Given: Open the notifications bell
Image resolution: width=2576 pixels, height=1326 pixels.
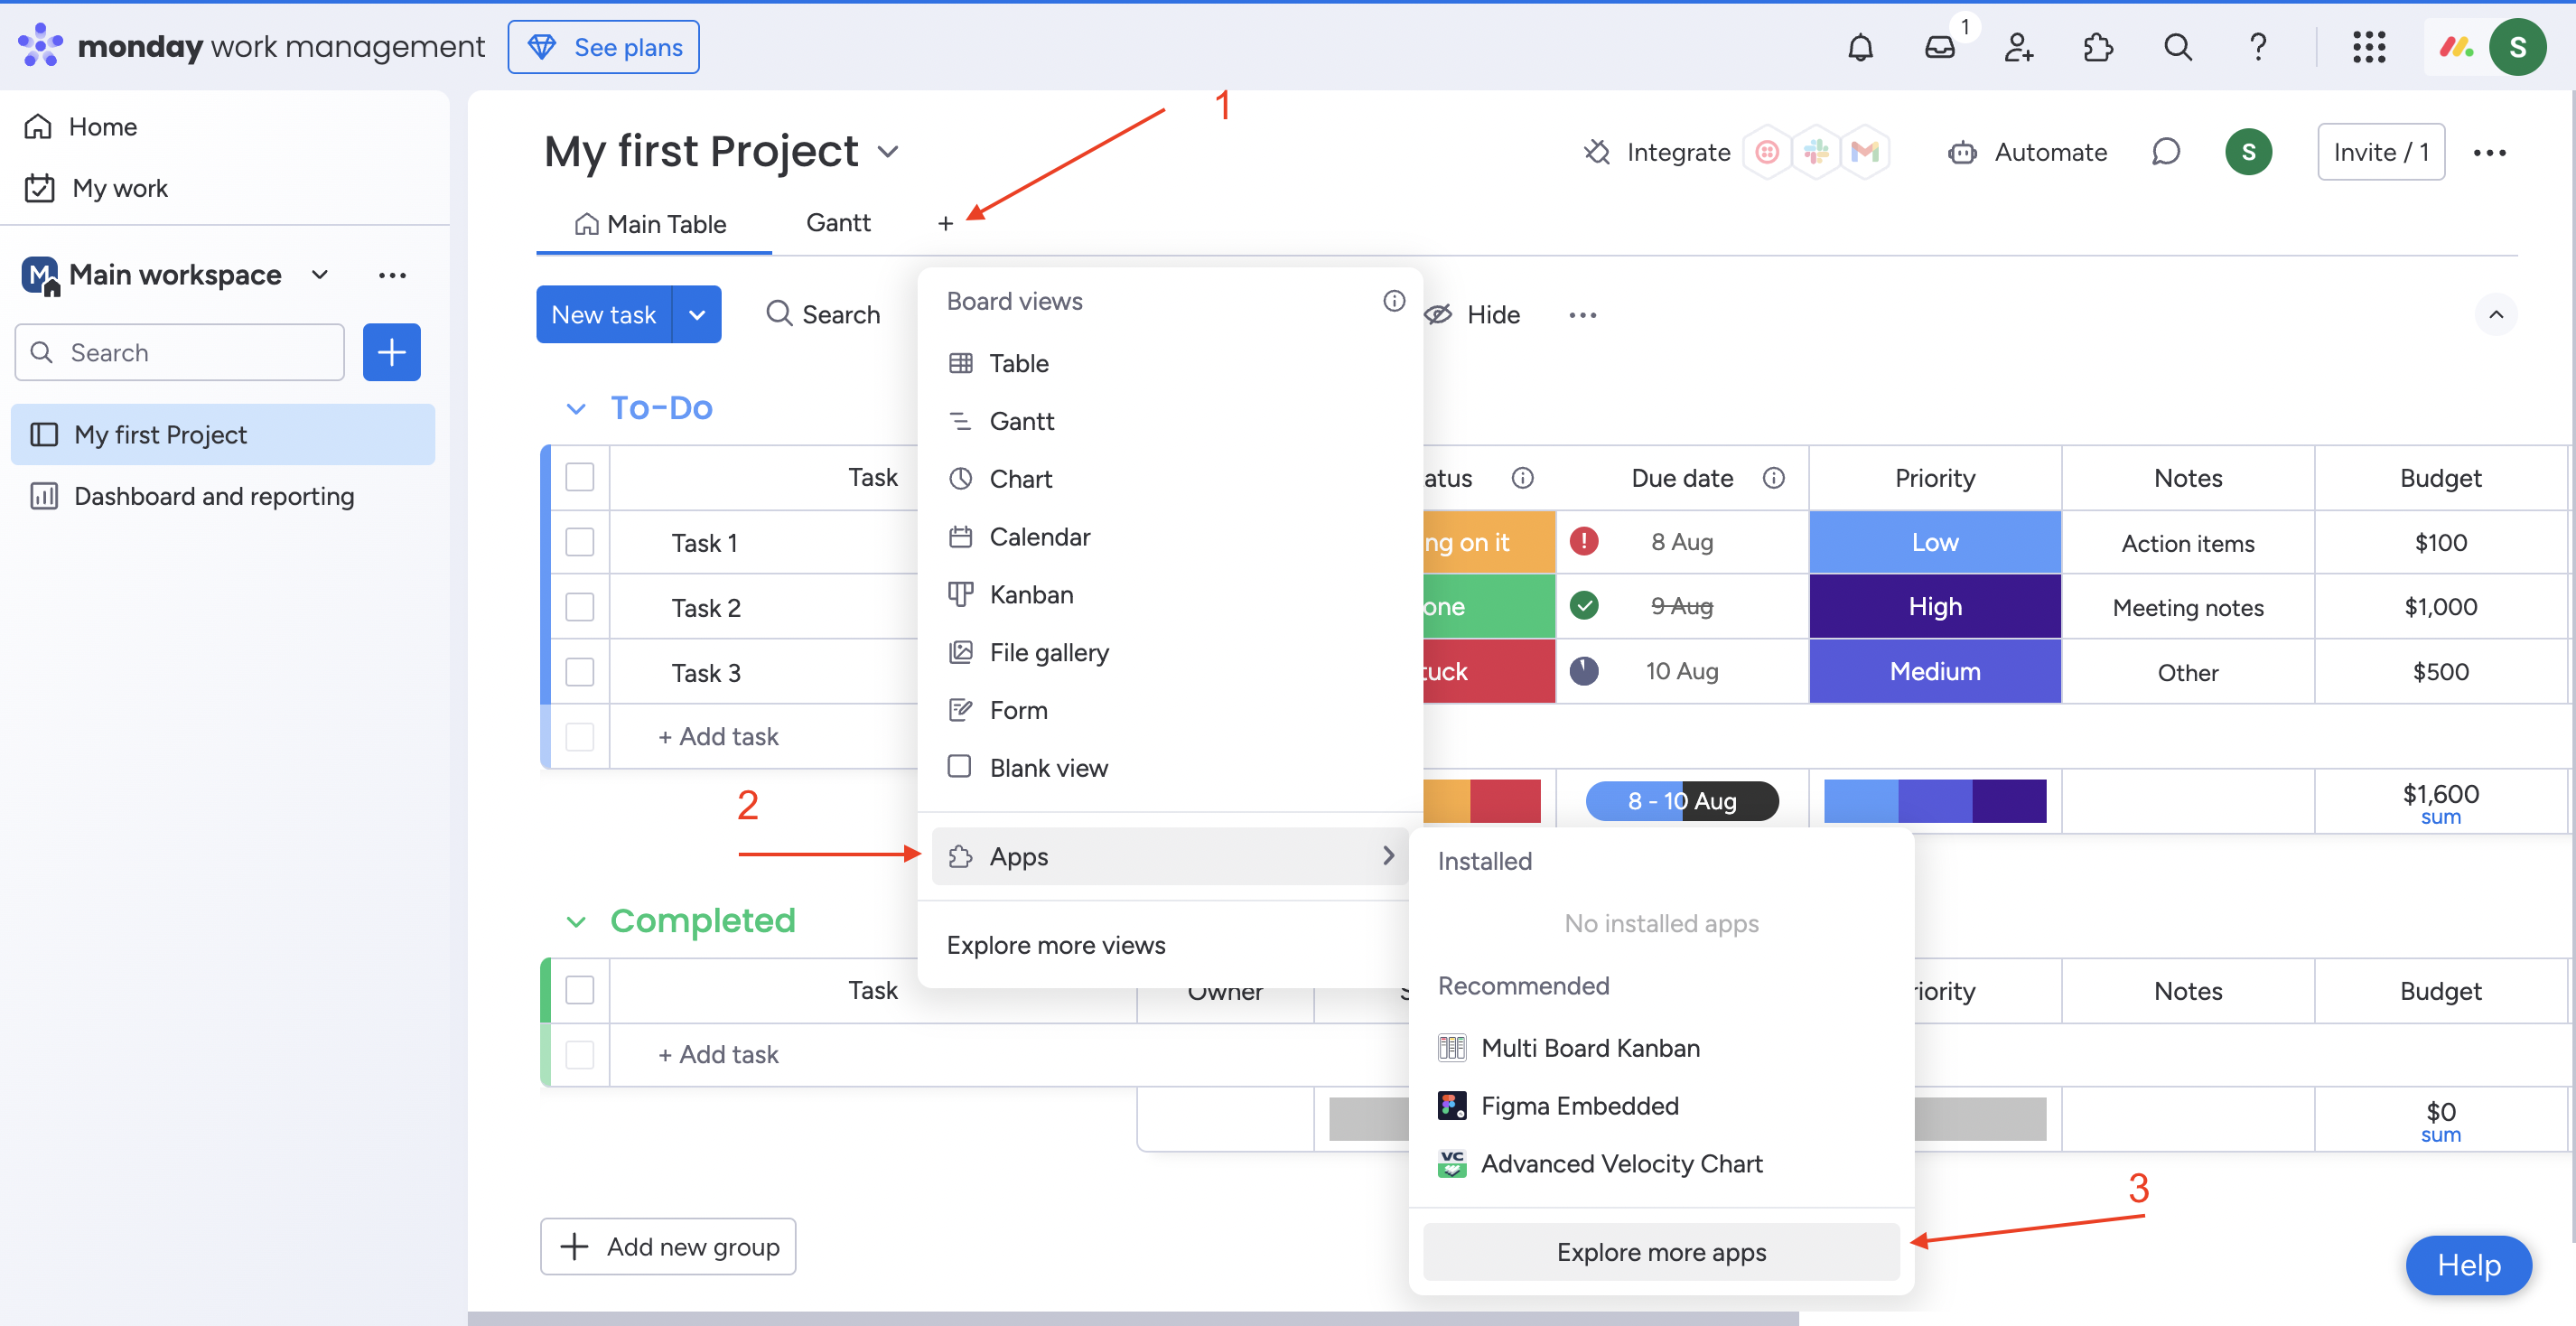Looking at the screenshot, I should 1861,46.
